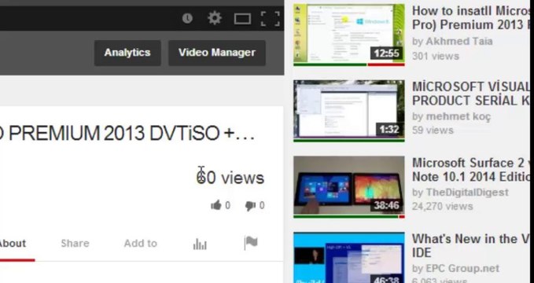Open 'How to insatll Micros...' video title
The height and width of the screenshot is (283, 534).
[x=470, y=18]
